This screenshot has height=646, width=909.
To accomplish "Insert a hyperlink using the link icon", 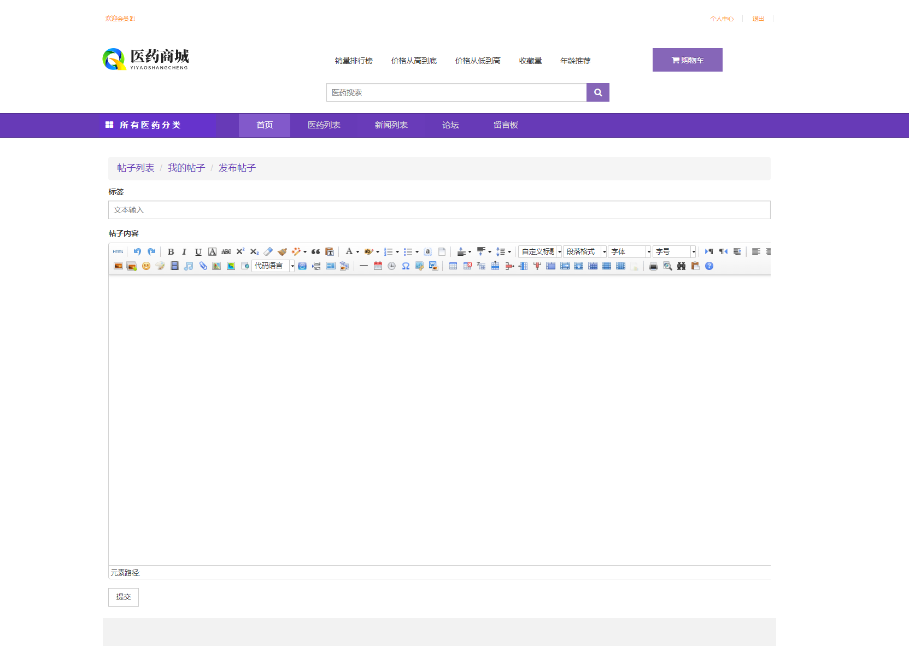I will 203,266.
